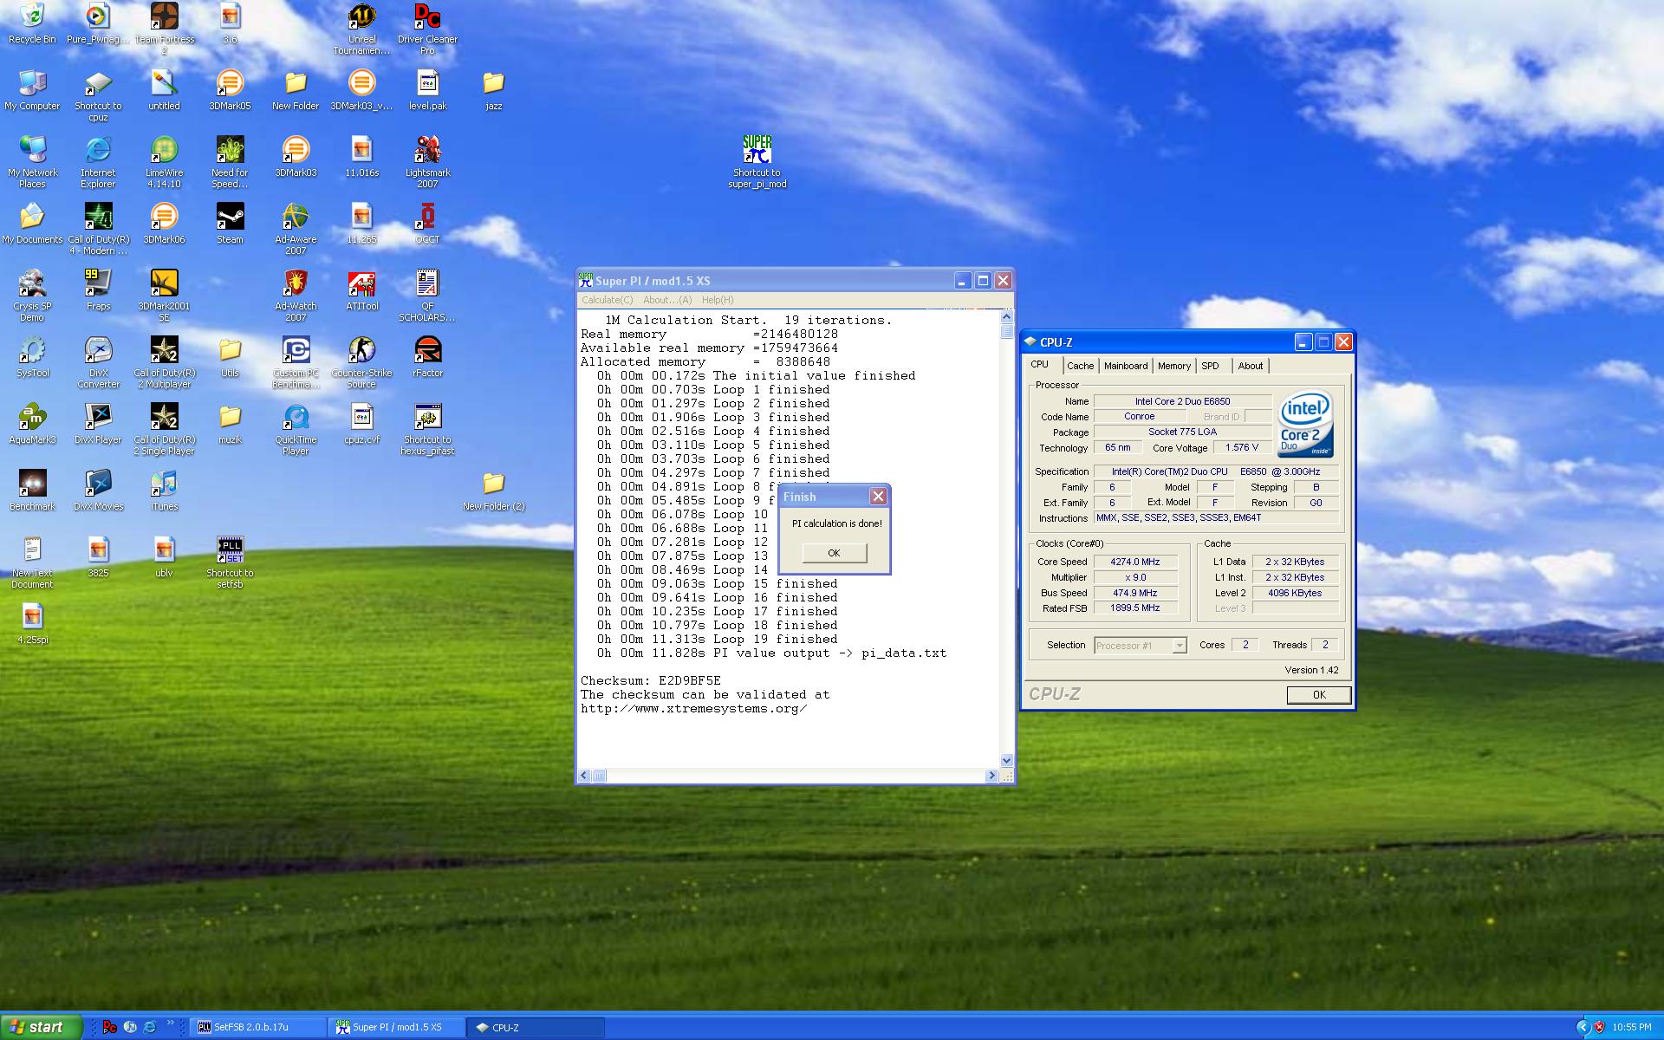Screen dimensions: 1664x1040
Task: Minimize the CPU-Z window
Action: (1303, 342)
